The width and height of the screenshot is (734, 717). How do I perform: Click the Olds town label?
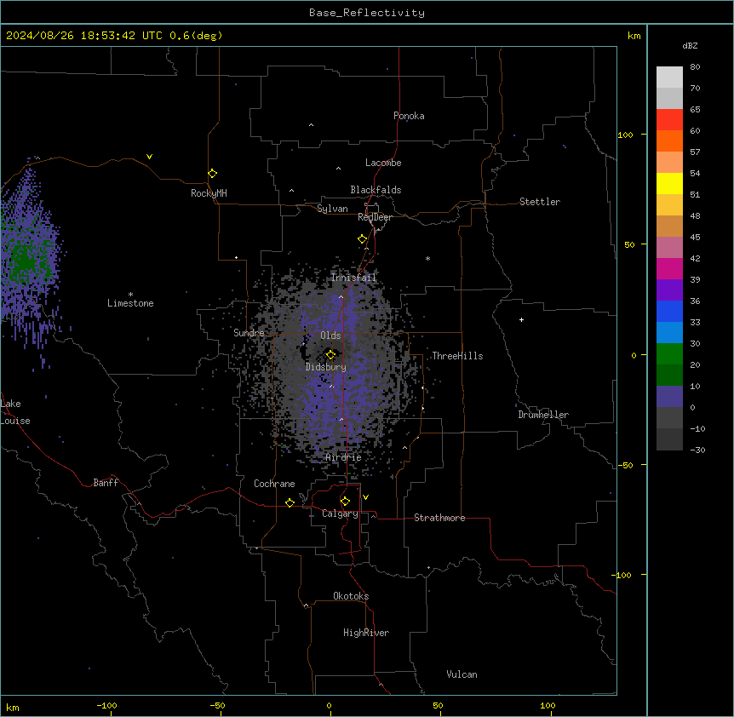pos(330,336)
